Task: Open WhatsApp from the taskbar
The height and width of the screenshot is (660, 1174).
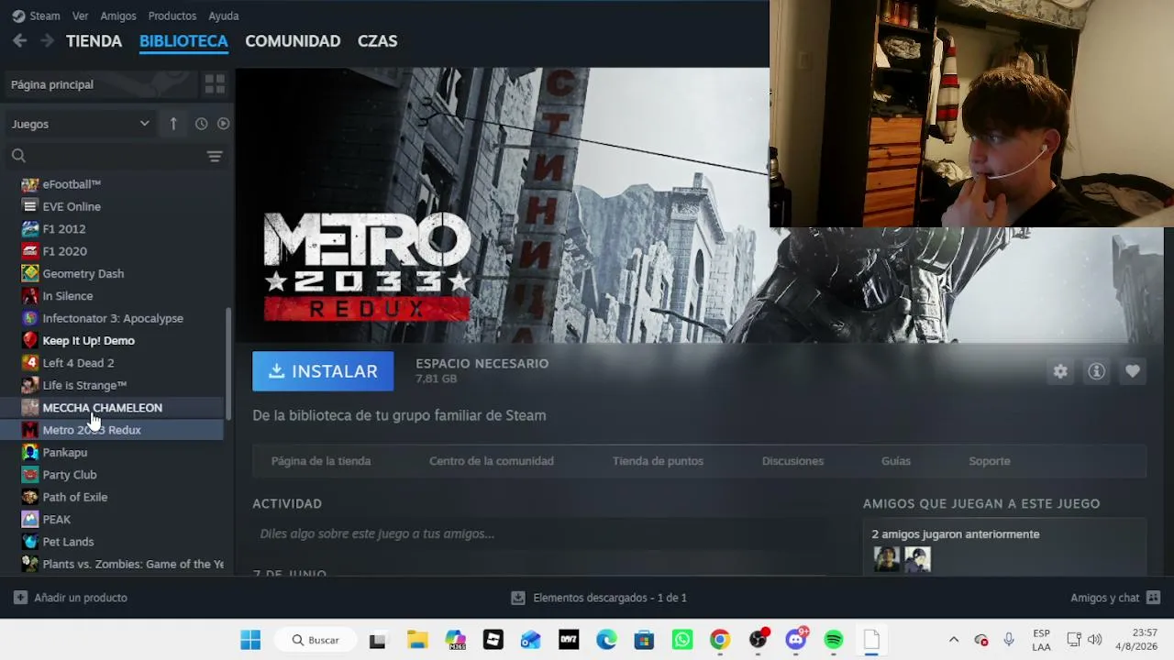Action: [x=681, y=640]
